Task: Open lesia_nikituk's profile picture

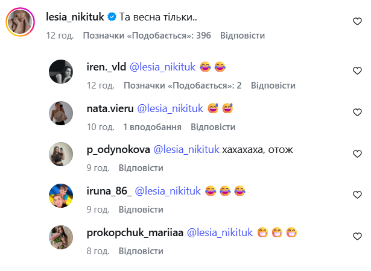Action: 20,23
